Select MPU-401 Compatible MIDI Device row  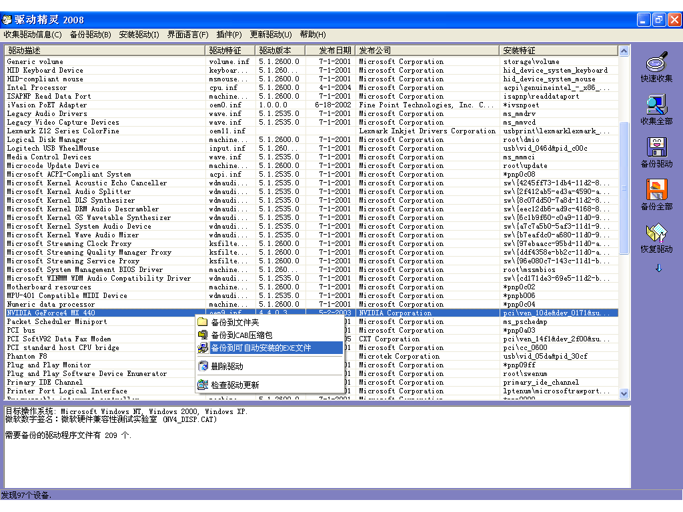(311, 295)
